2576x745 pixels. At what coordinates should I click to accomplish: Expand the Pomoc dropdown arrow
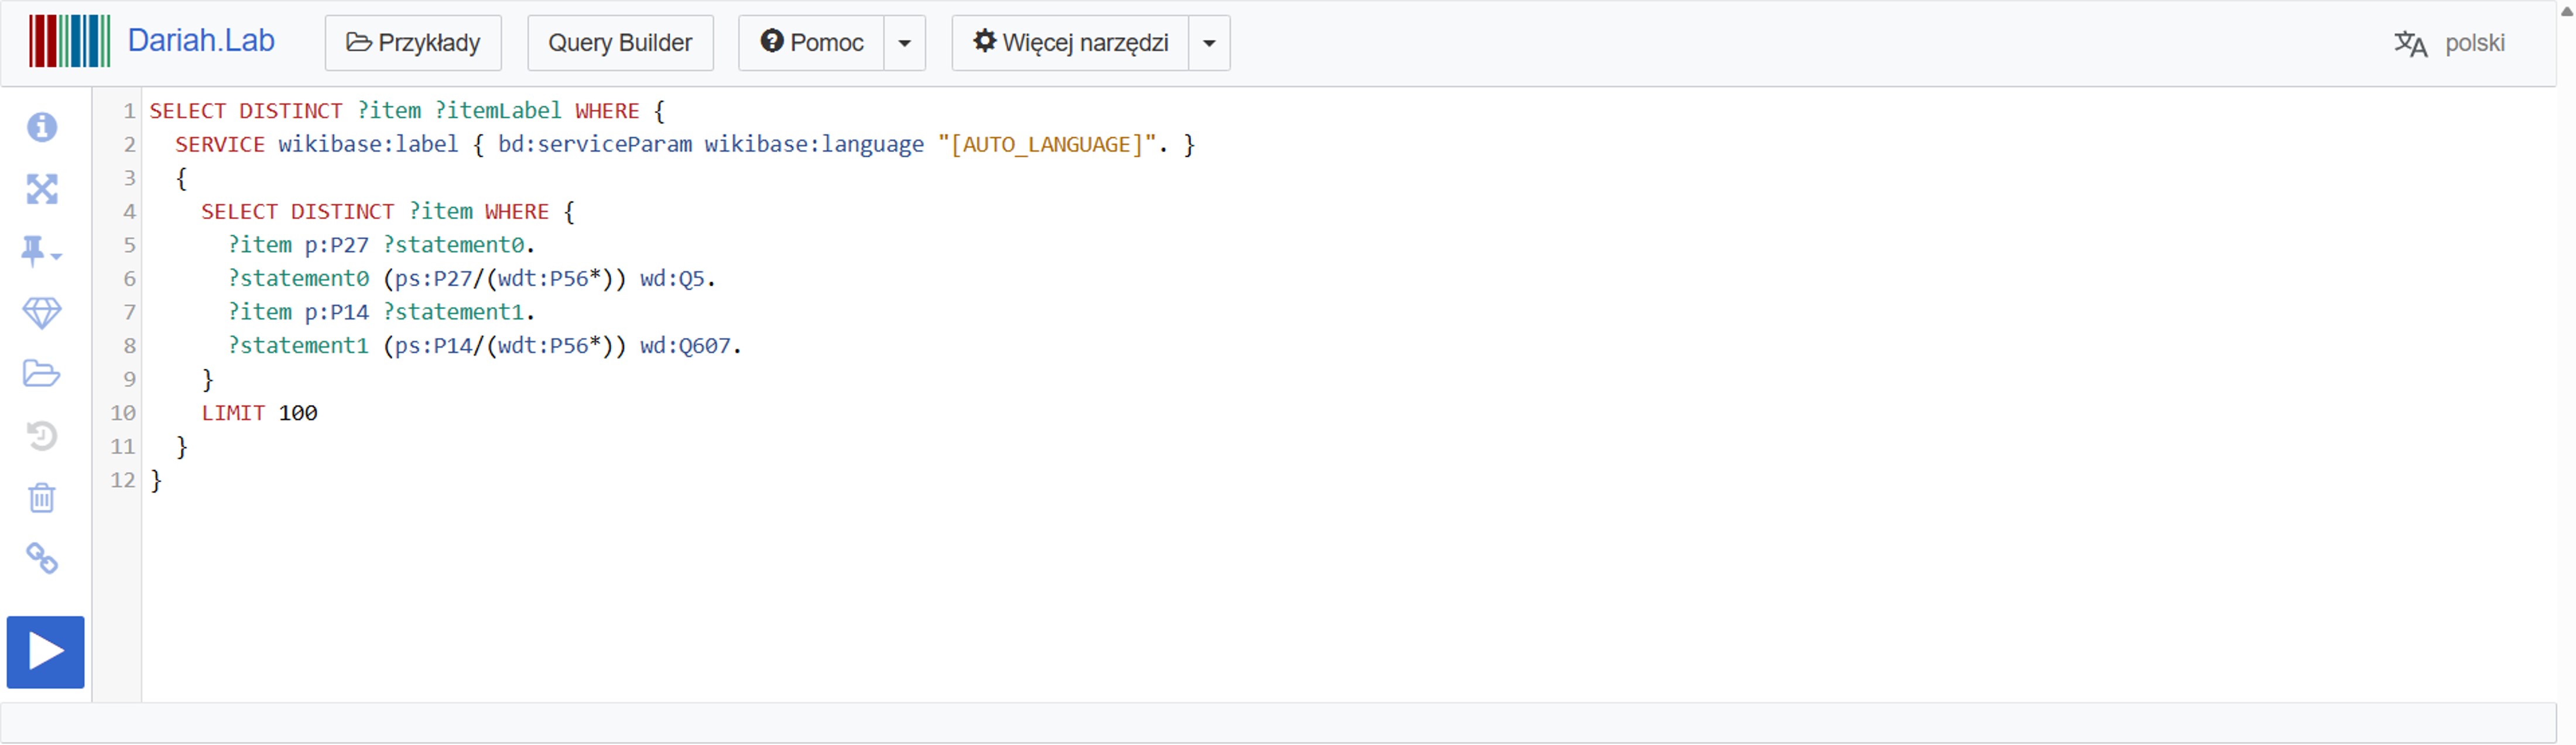(x=904, y=43)
